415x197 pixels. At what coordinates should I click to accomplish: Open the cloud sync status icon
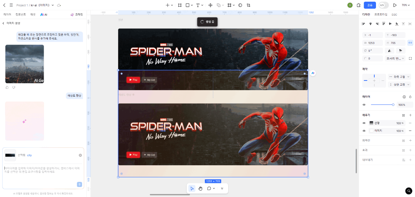tap(59, 5)
